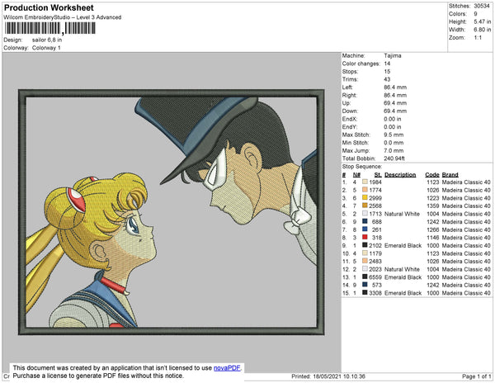Select the black swatch beside 6559 stitches
Viewport: 495px width, 383px height.
point(365,277)
